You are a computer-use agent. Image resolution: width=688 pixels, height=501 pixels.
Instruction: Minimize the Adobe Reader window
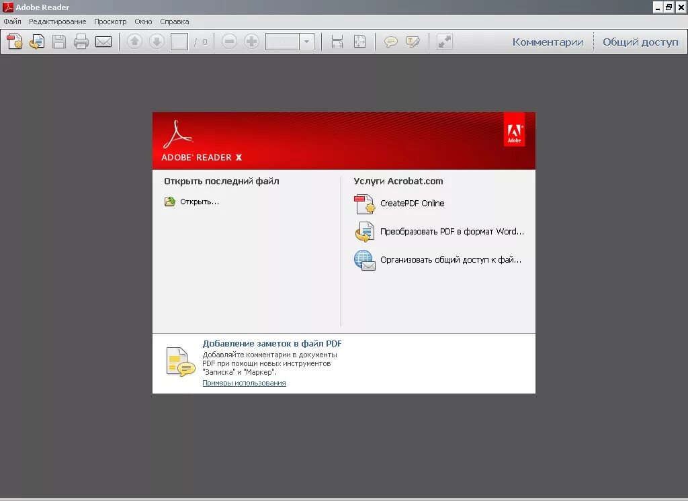[657, 7]
